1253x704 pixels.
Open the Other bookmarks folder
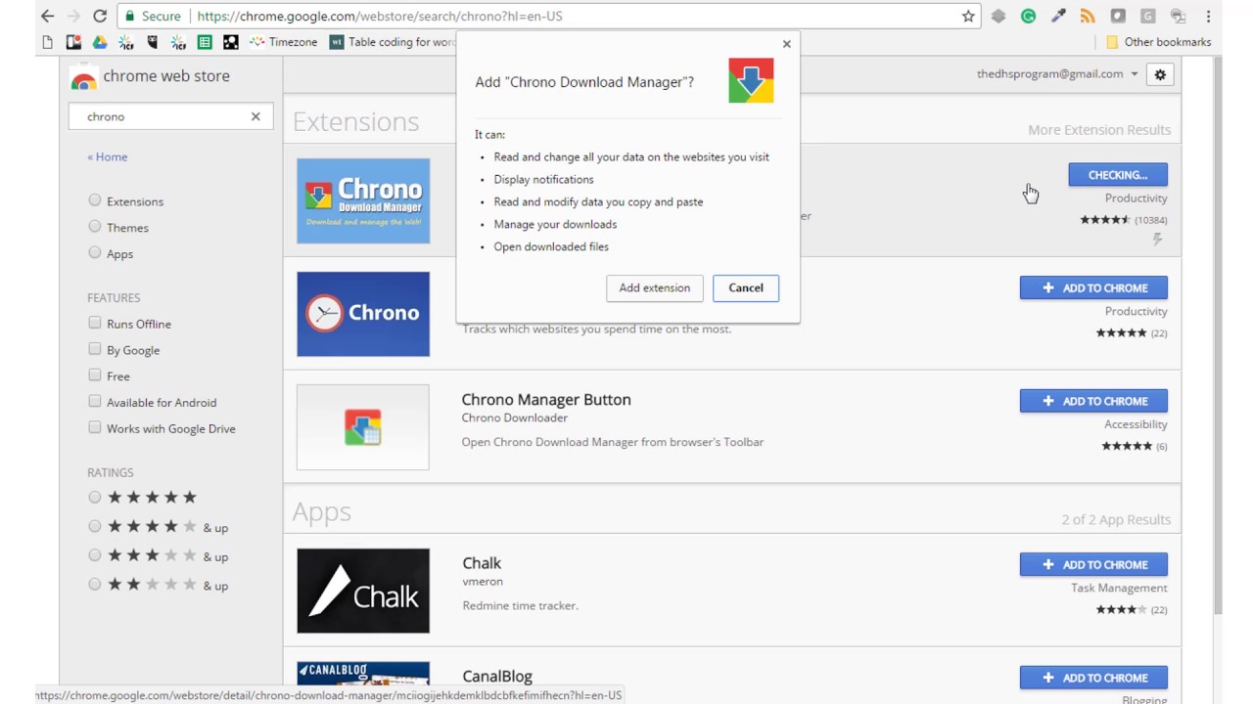(1159, 42)
